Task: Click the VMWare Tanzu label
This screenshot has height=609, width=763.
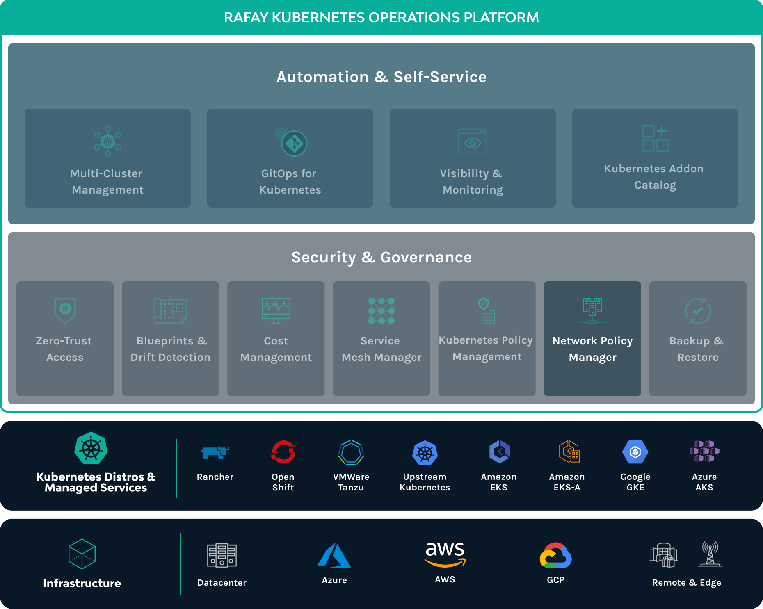Action: [x=351, y=482]
